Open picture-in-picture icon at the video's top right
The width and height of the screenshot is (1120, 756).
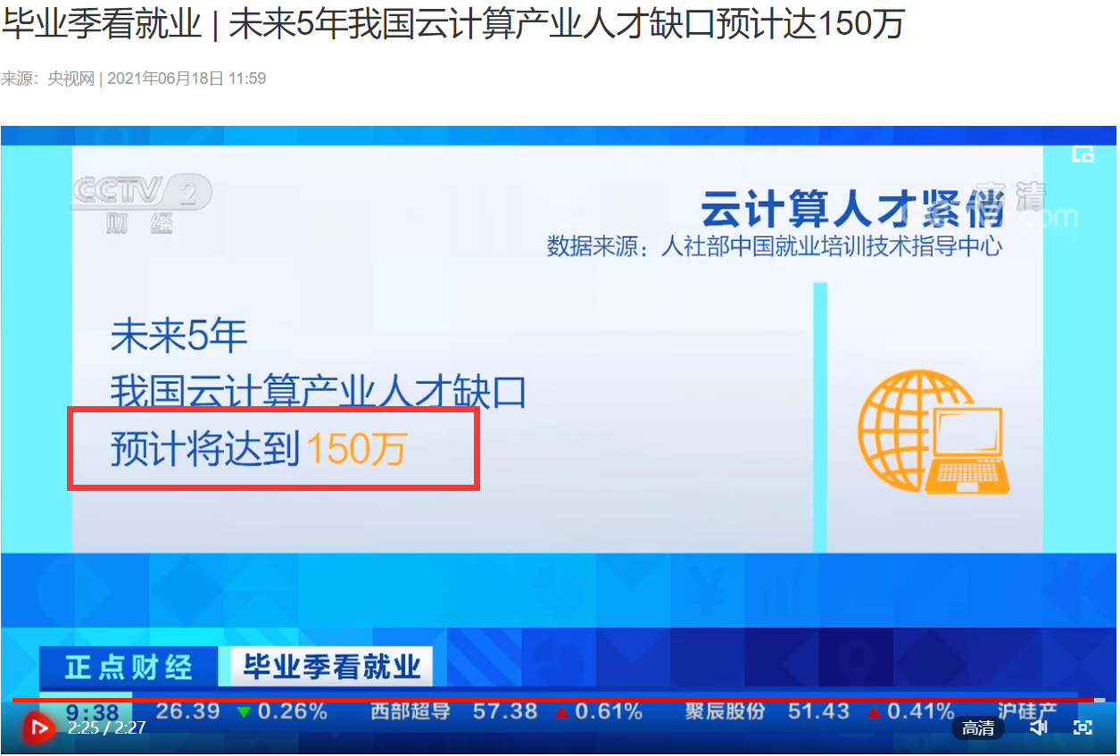(x=1083, y=154)
